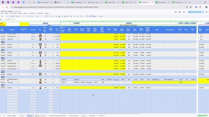Insert a link from the toolbar
Image resolution: width=209 pixels, height=117 pixels.
click(x=85, y=16)
